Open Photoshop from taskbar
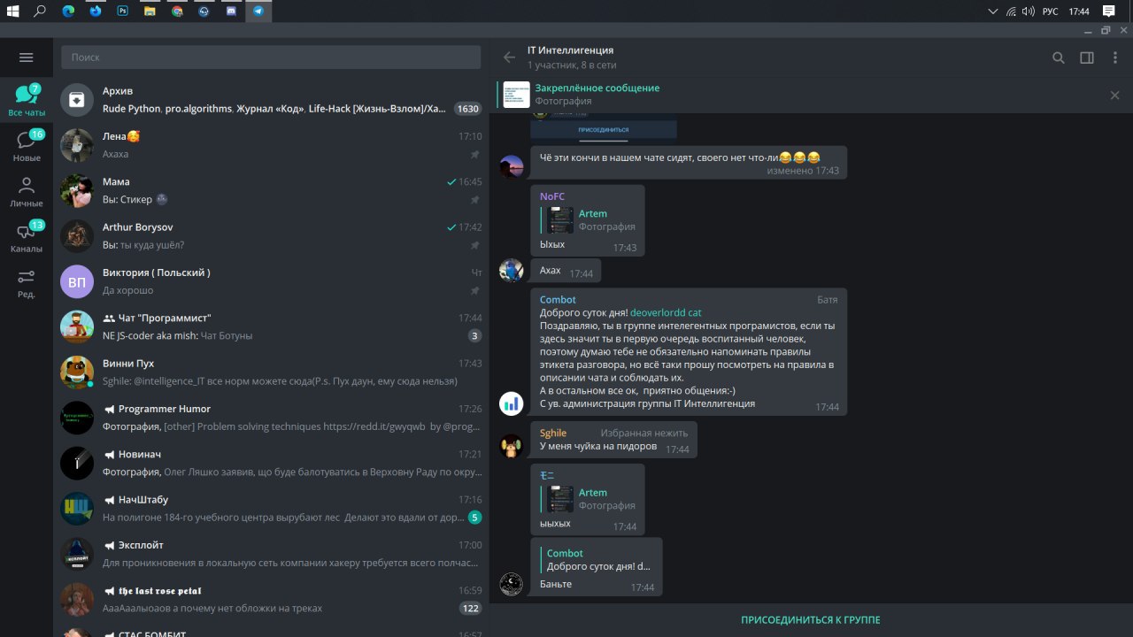This screenshot has width=1133, height=637. [x=122, y=12]
